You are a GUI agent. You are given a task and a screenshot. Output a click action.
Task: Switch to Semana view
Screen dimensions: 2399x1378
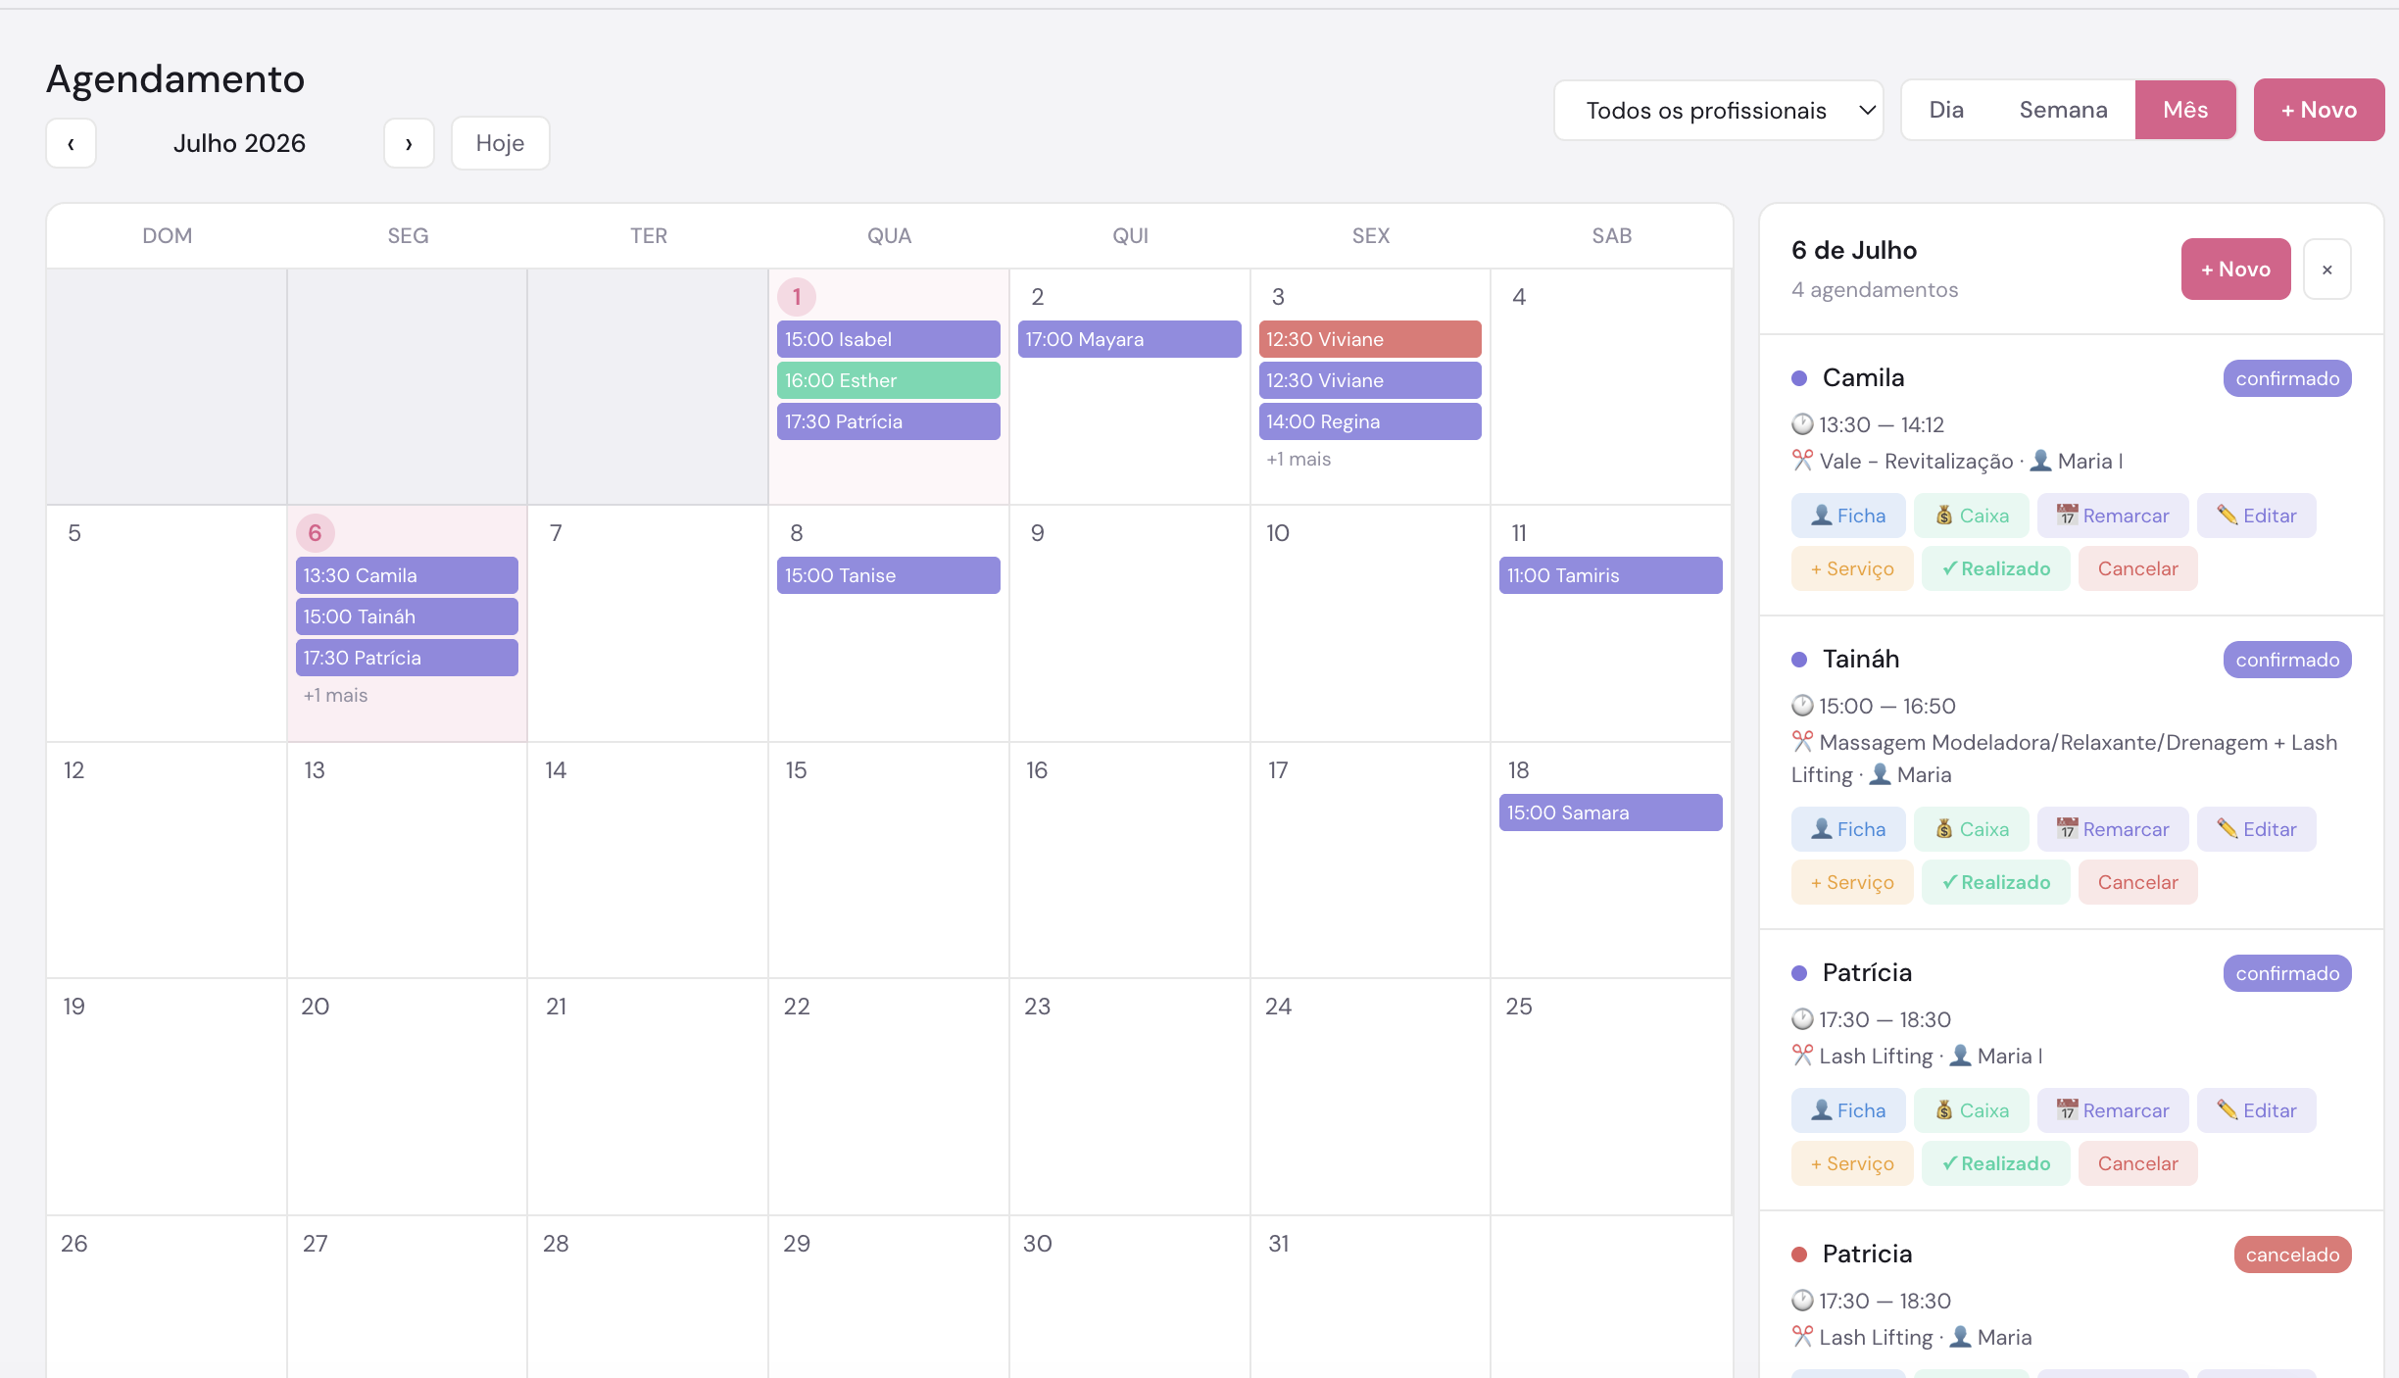[2063, 110]
